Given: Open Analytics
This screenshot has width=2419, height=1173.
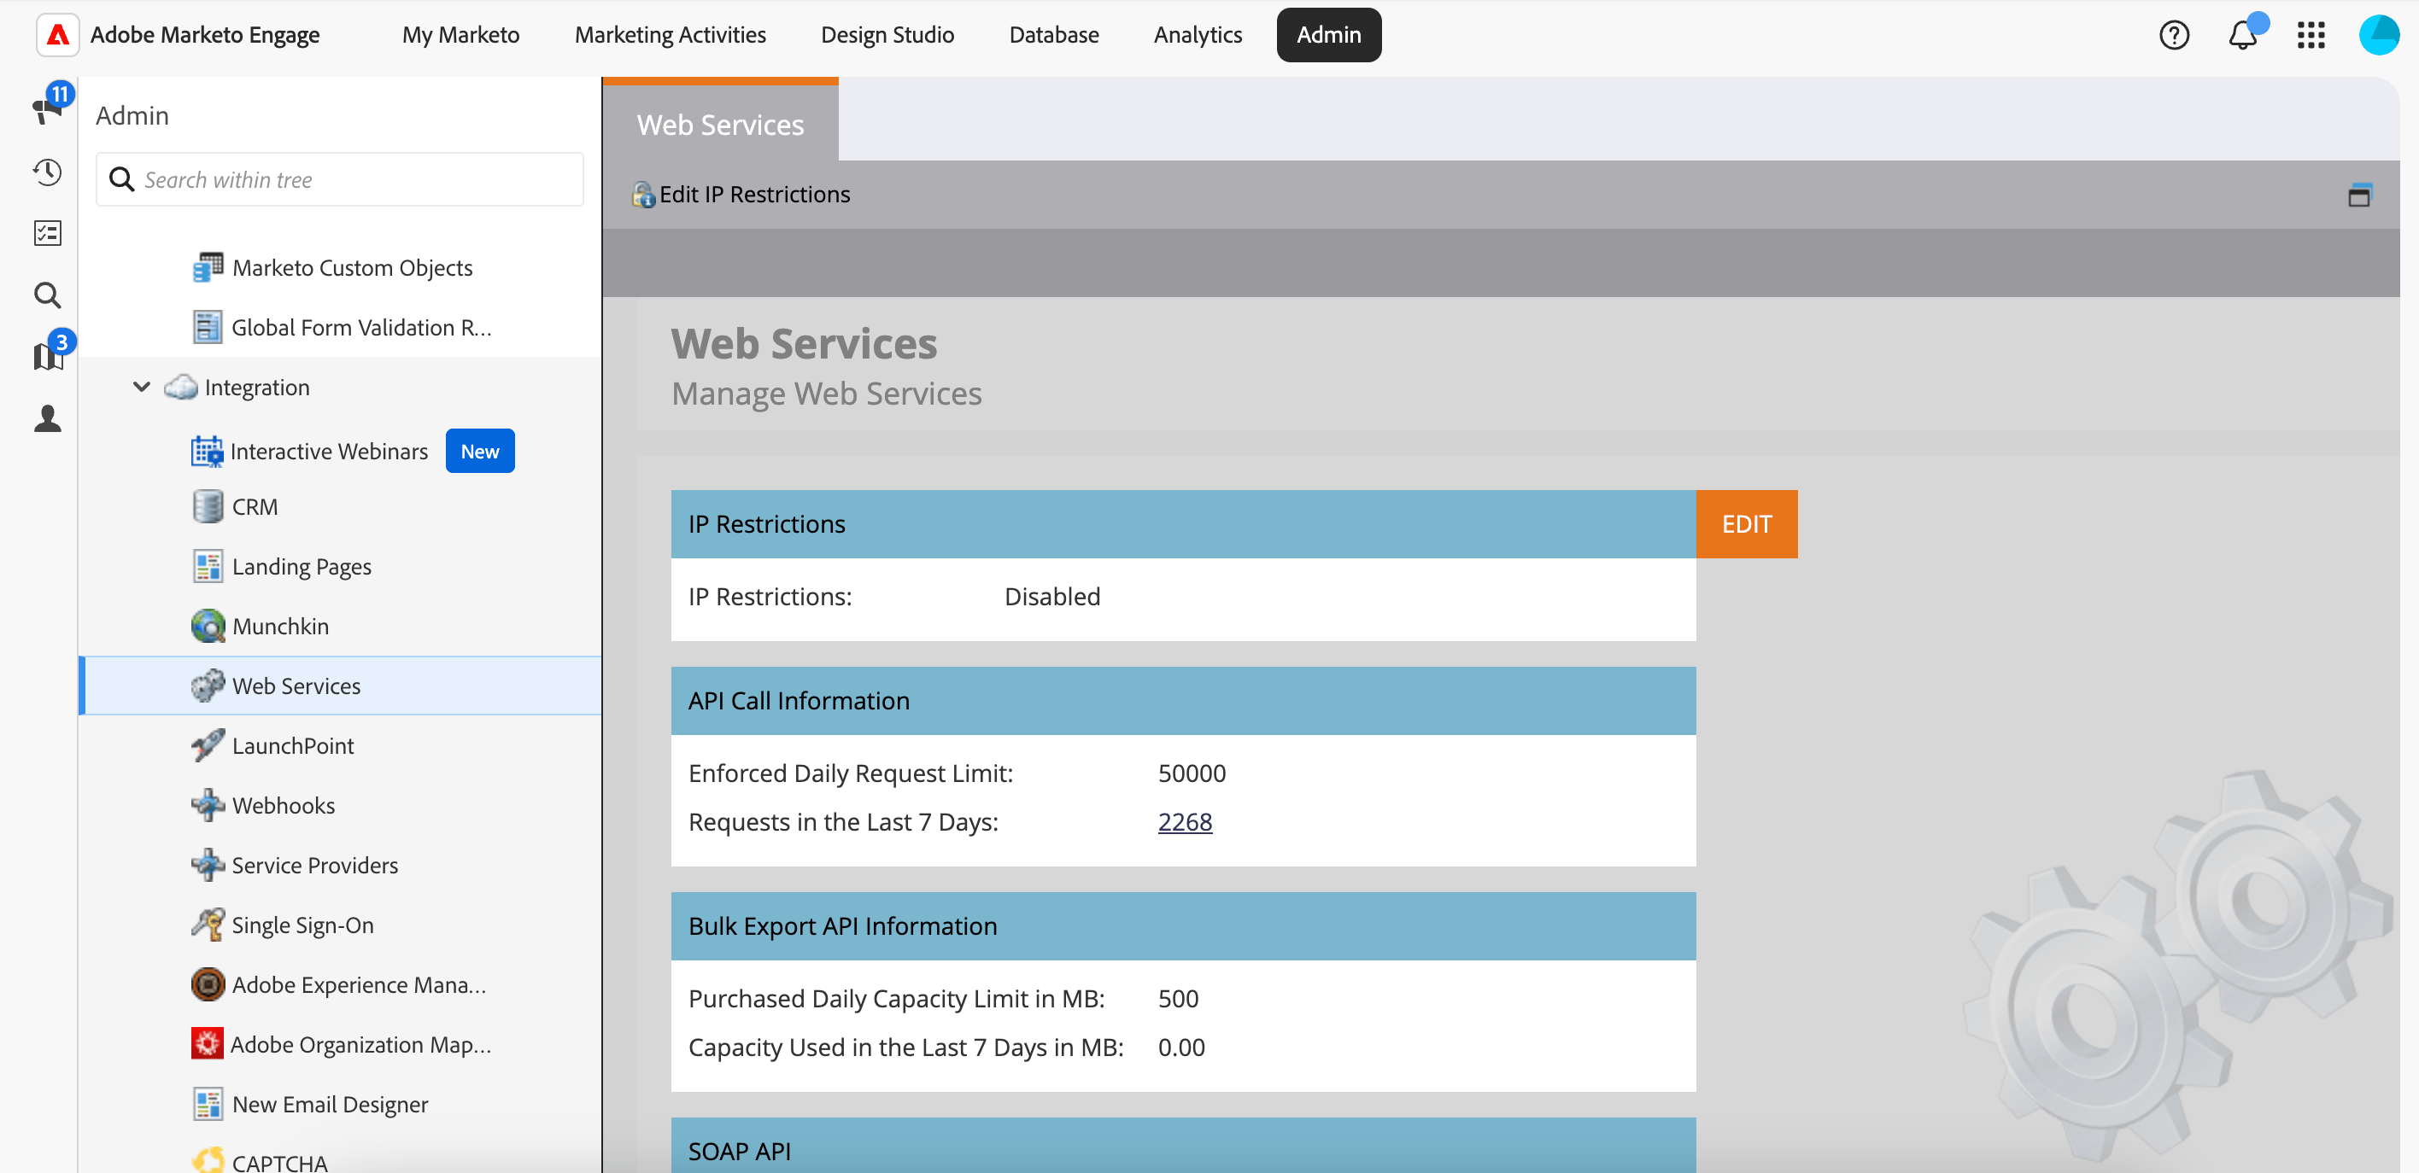Looking at the screenshot, I should pos(1198,35).
